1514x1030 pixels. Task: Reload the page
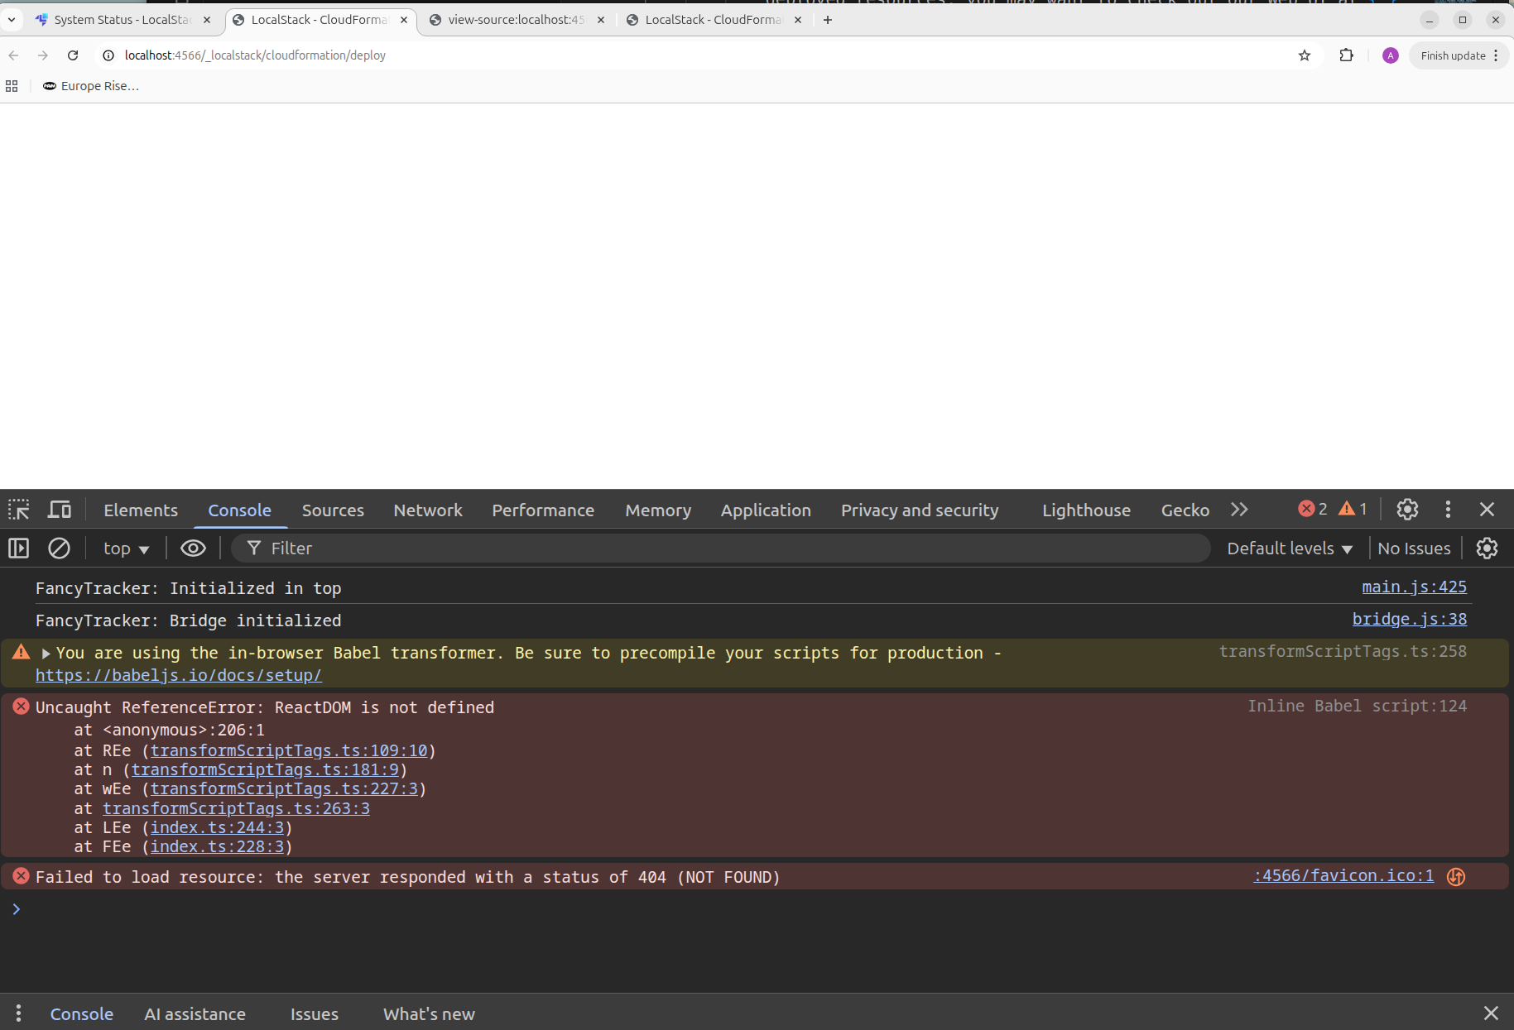coord(73,55)
